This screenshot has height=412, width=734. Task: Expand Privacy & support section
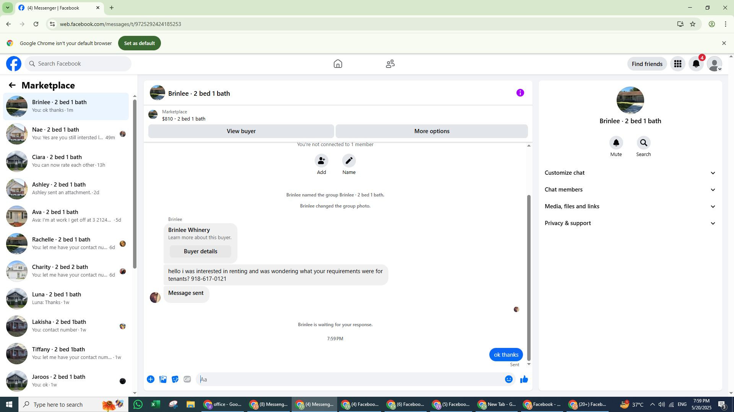[x=630, y=223]
